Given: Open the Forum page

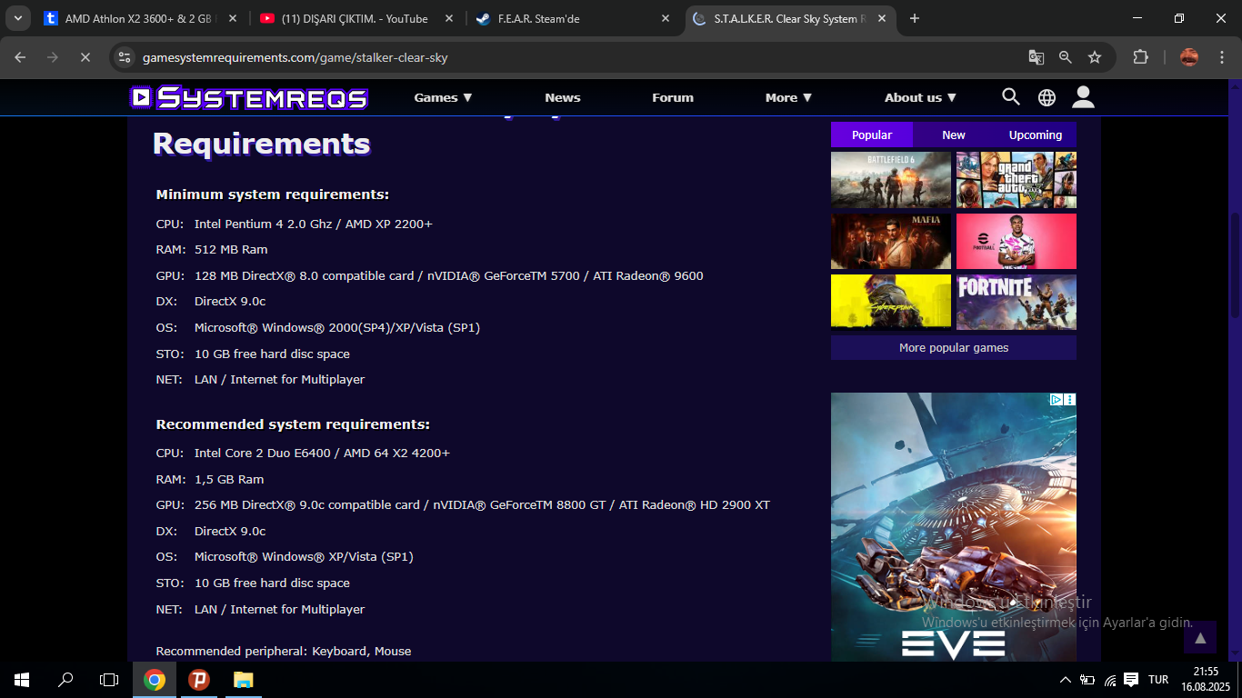Looking at the screenshot, I should pyautogui.click(x=673, y=97).
